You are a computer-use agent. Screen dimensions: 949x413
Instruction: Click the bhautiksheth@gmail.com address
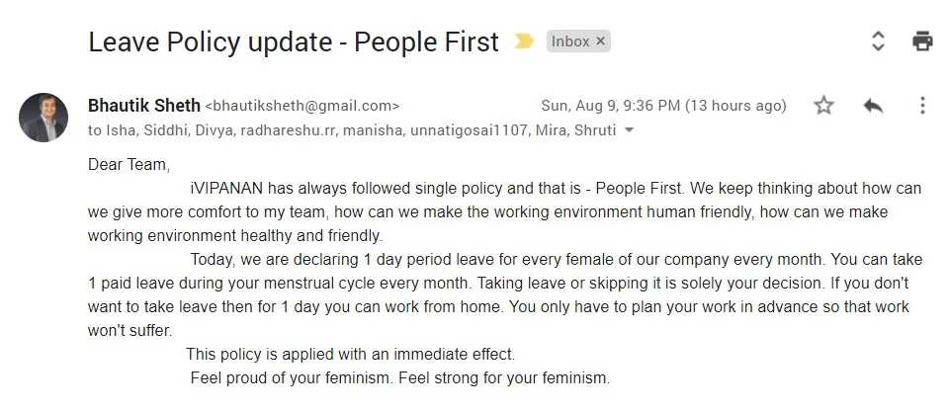pos(302,106)
